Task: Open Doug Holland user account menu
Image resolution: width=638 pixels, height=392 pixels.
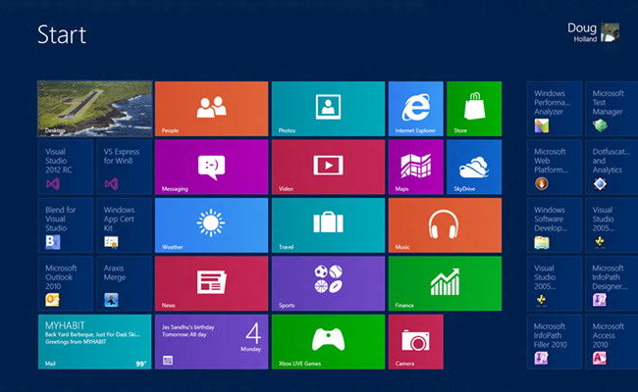Action: tap(593, 32)
